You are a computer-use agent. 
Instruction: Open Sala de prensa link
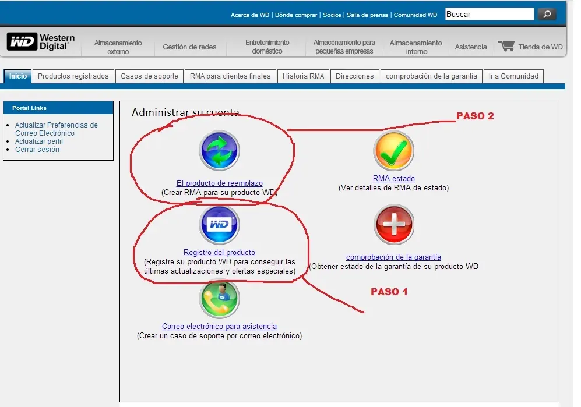(367, 15)
